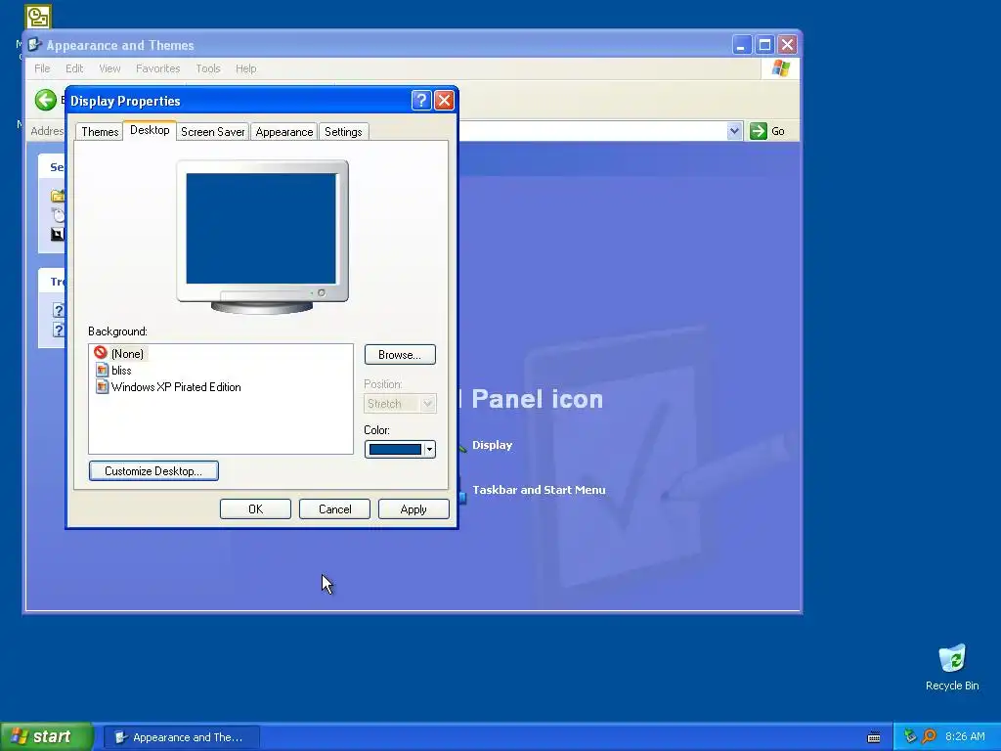Open the Tools menu
This screenshot has height=751, width=1001.
tap(207, 68)
